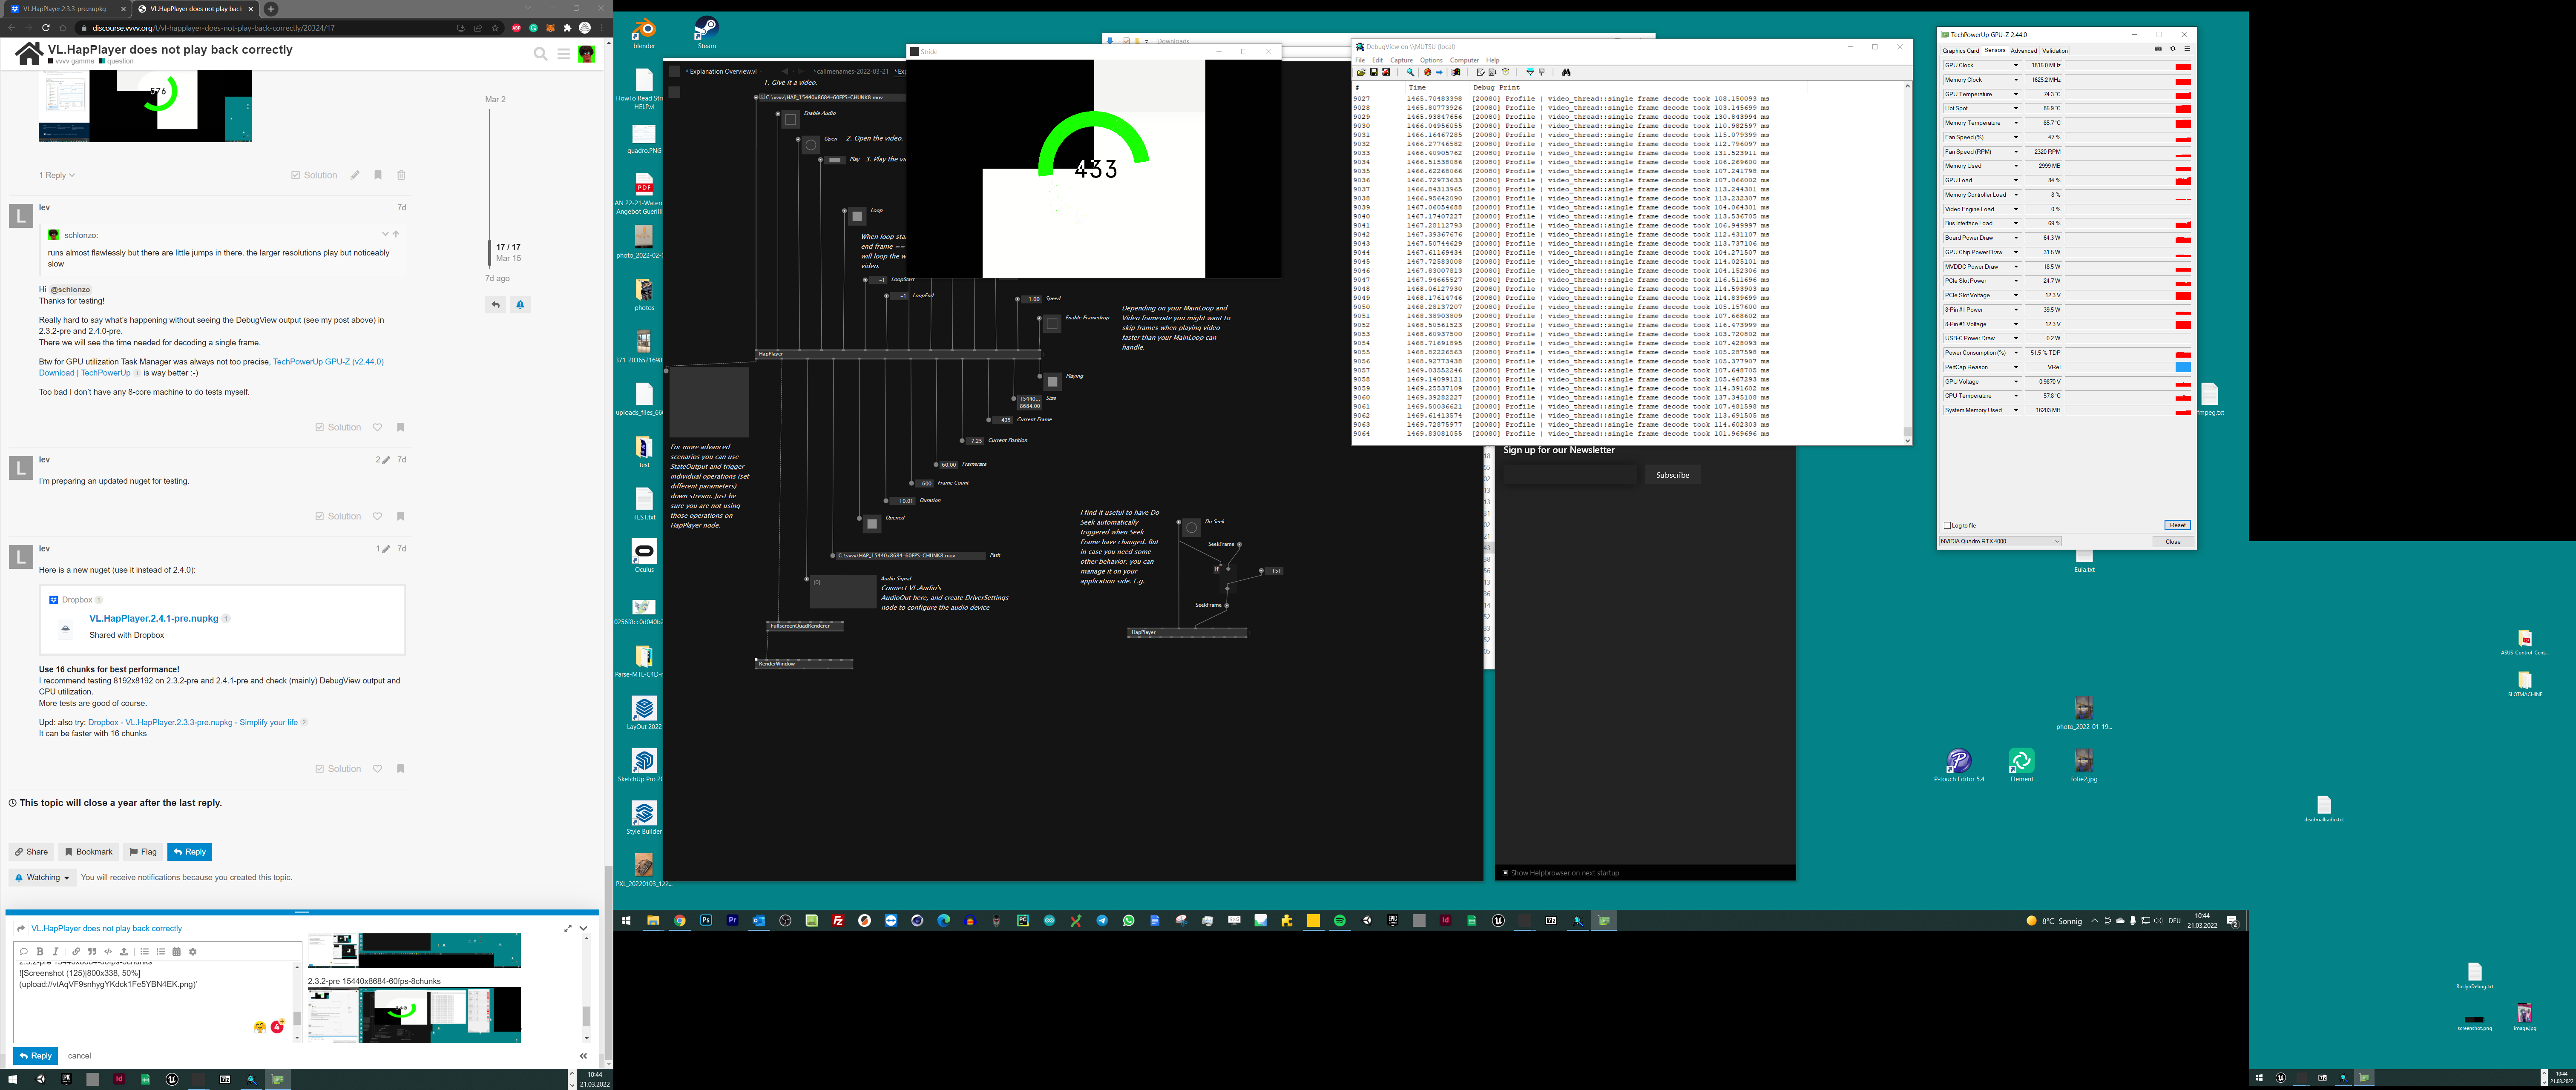Image resolution: width=2576 pixels, height=1090 pixels.
Task: Open GPU Temperature sensor dropdown
Action: point(2016,94)
